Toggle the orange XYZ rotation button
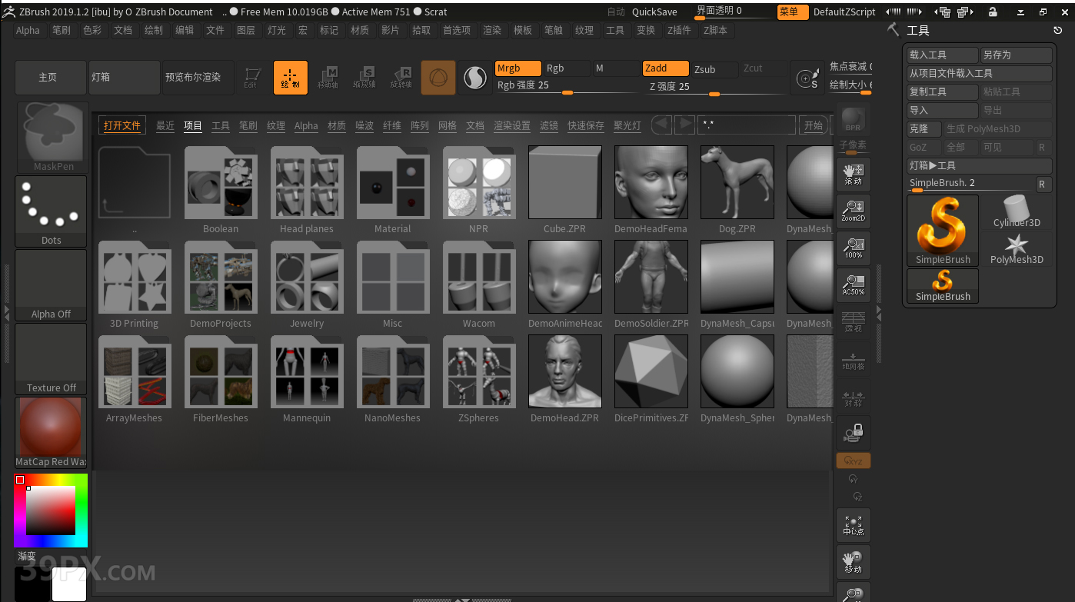This screenshot has height=602, width=1075. click(854, 461)
